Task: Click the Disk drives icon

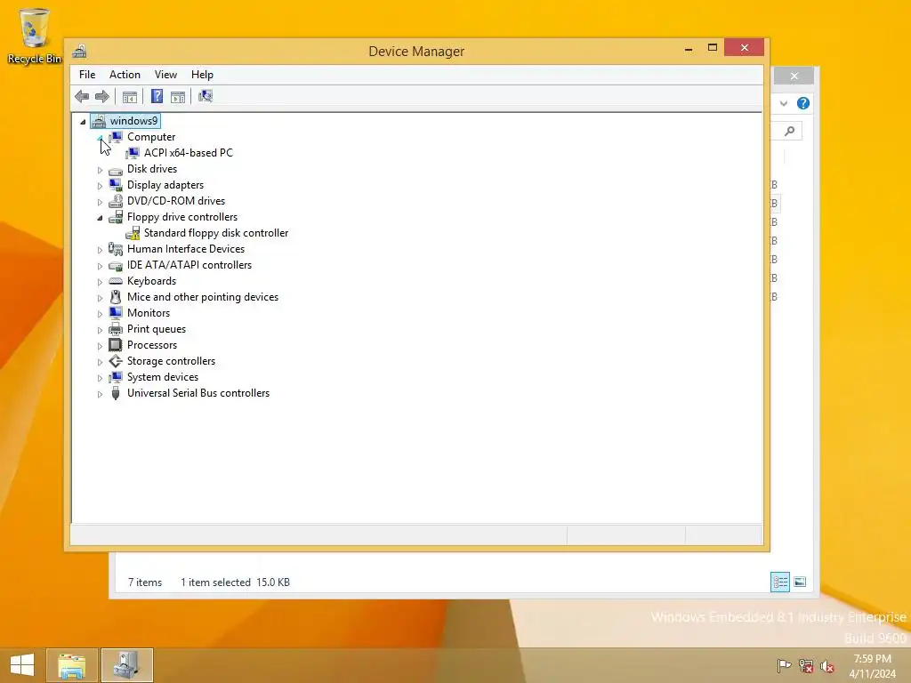Action: [x=116, y=170]
